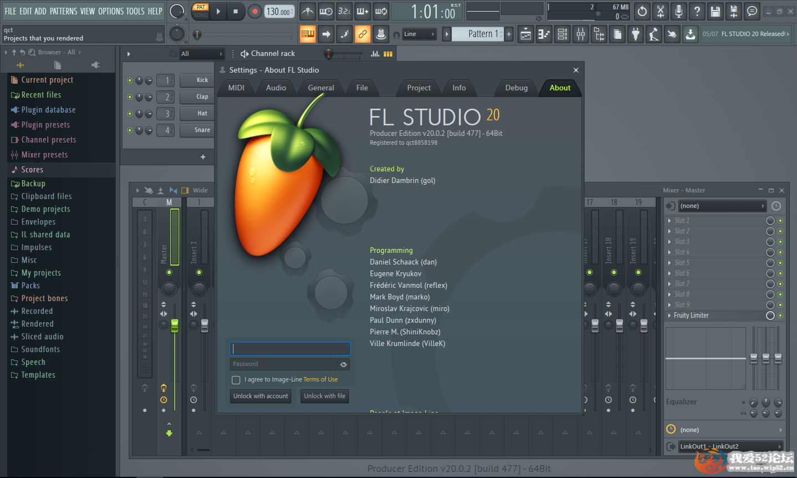Save project with the floppy disk icon
797x478 pixels.
click(x=715, y=11)
